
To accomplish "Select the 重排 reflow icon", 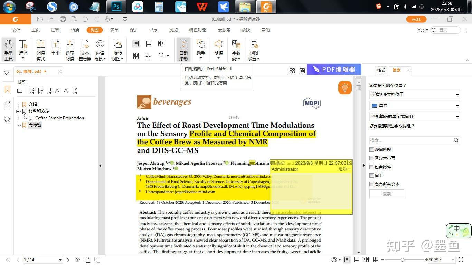I will coord(55,48).
